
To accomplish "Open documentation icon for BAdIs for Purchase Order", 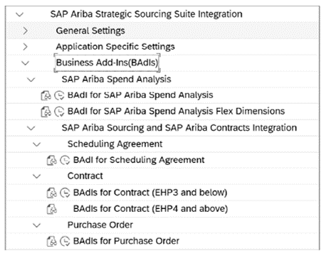I will click(51, 242).
